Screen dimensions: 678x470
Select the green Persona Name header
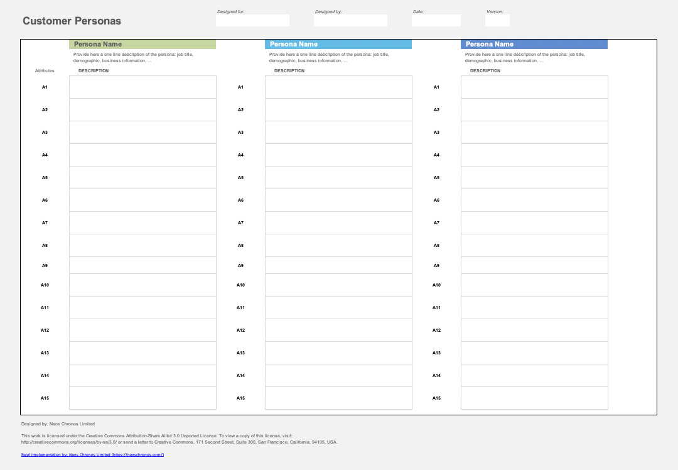pos(141,44)
